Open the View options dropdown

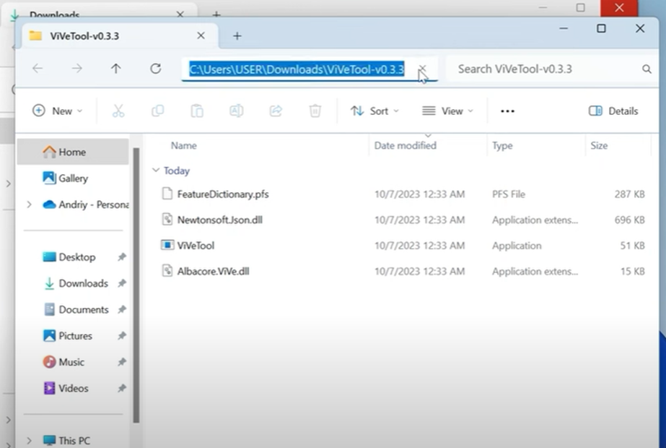448,111
